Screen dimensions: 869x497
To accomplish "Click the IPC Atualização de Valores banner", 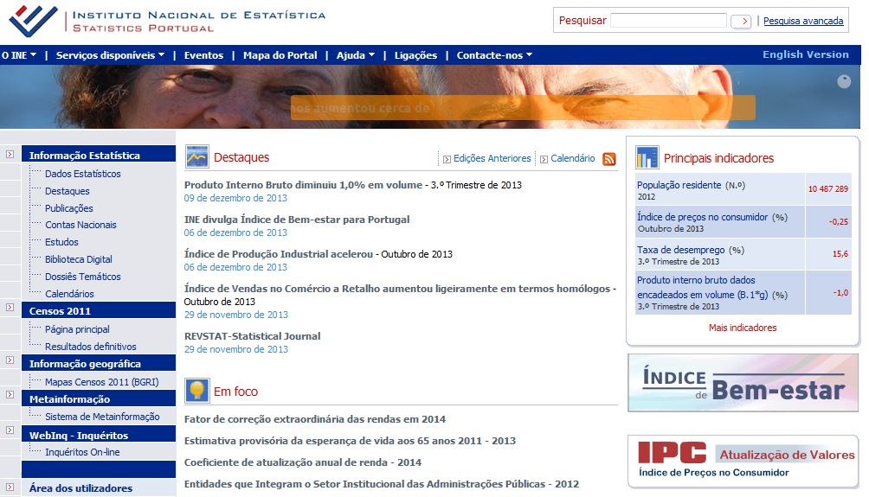I will pos(743,461).
